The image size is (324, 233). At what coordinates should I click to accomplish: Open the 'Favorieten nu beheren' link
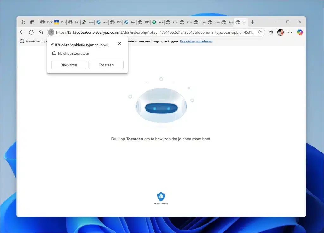(x=196, y=41)
